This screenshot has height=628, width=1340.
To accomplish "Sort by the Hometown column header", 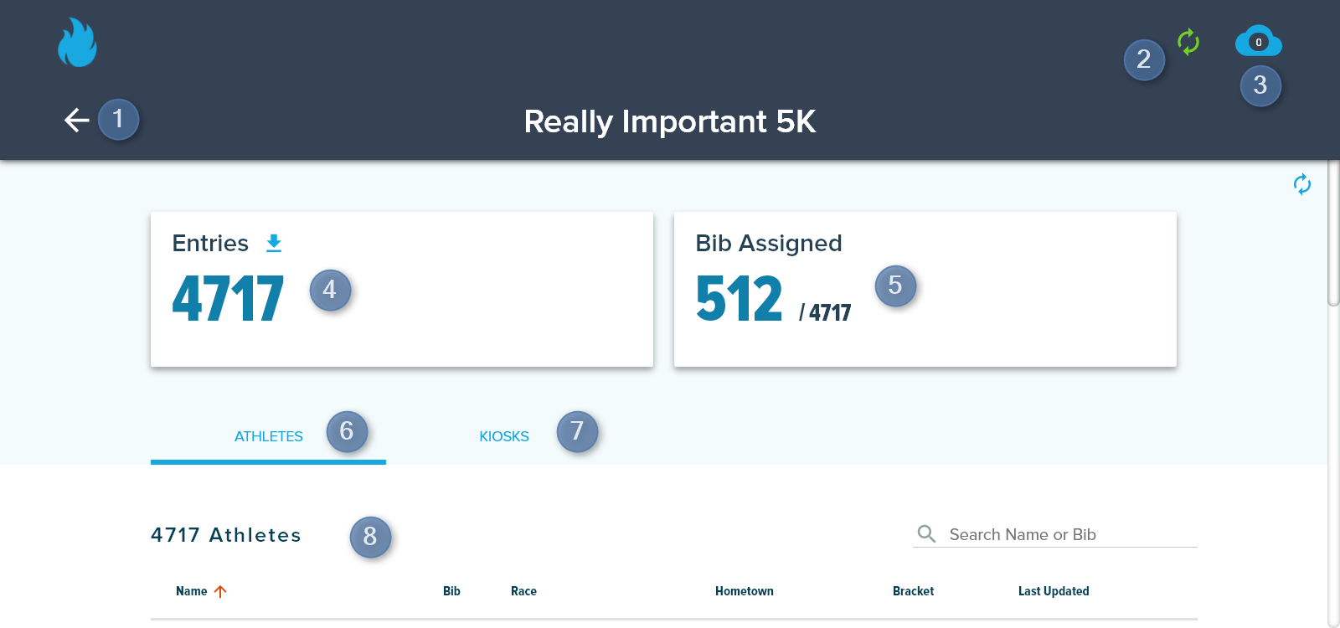I will pyautogui.click(x=744, y=591).
